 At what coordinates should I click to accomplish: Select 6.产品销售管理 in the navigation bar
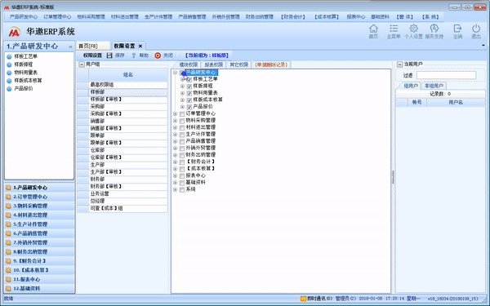coord(40,233)
